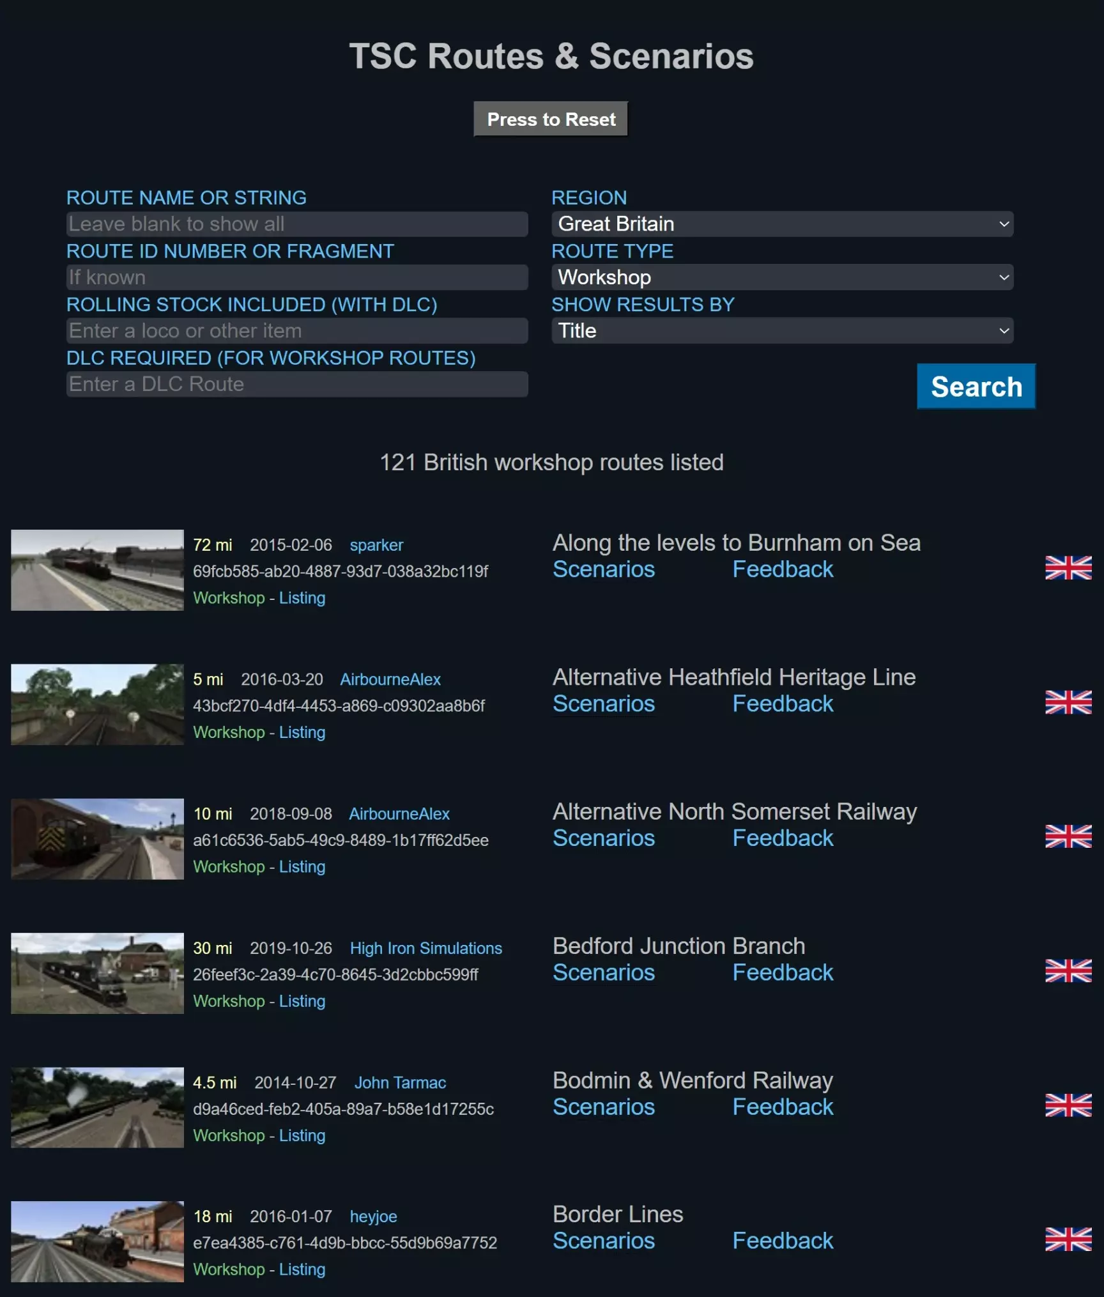Open the AirbourneAlex link on the North Somerset row
Viewport: 1104px width, 1297px height.
tap(399, 814)
